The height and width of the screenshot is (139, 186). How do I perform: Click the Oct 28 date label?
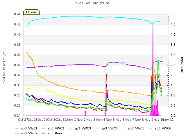(x=33, y=120)
